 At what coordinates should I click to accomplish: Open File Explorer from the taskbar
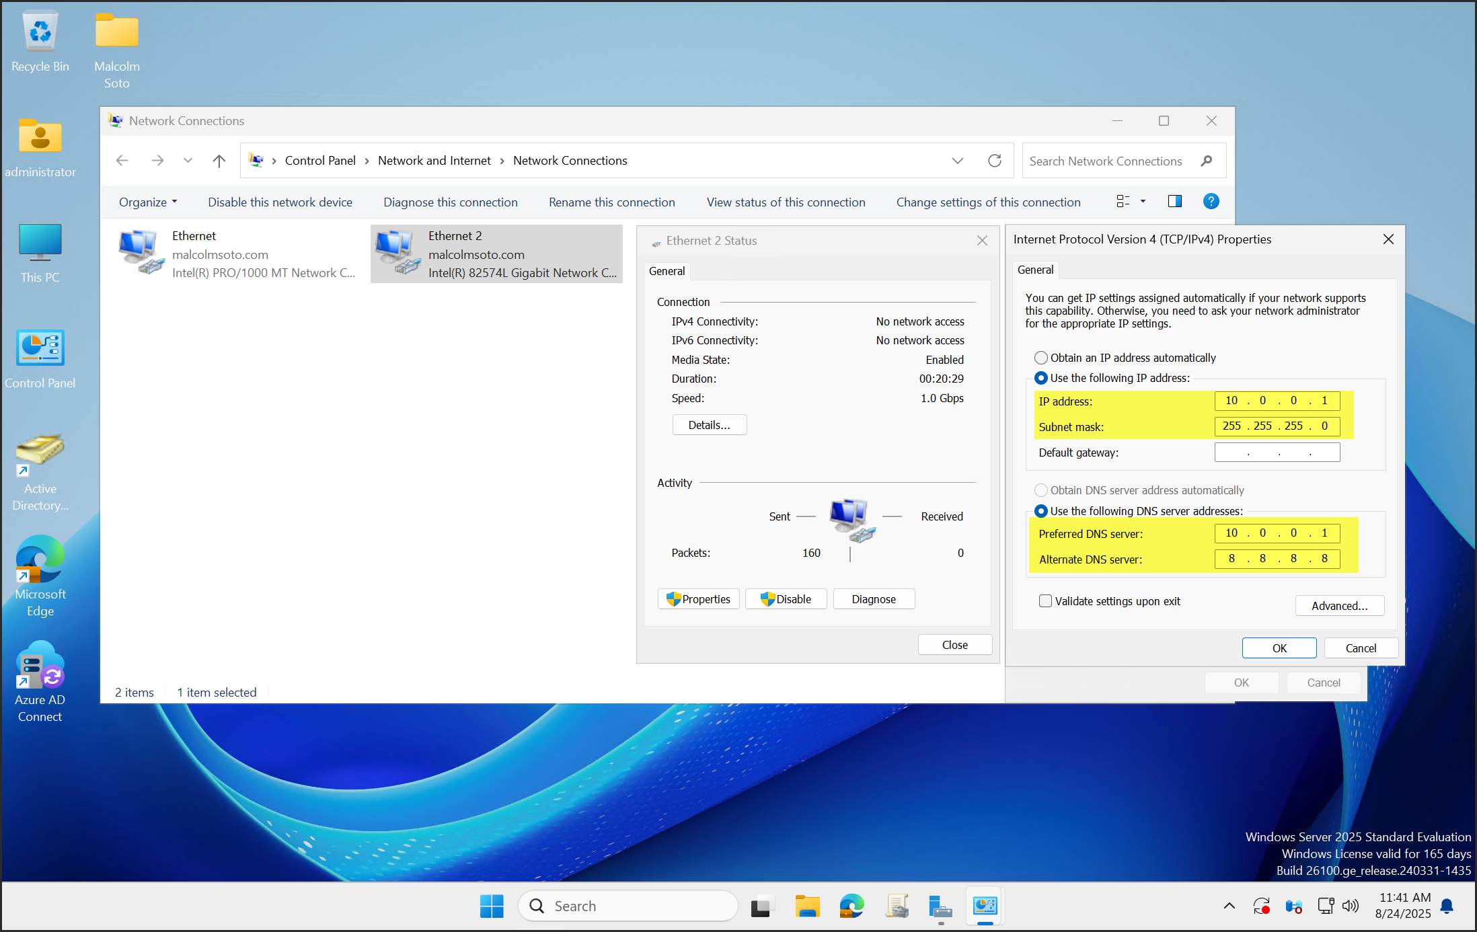(x=806, y=906)
